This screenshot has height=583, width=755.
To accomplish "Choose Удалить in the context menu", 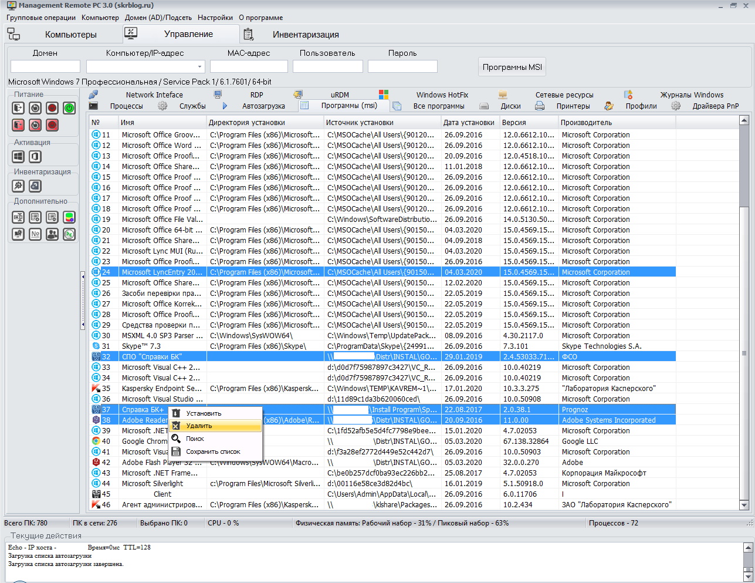I will 215,426.
